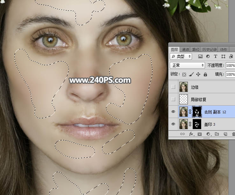Switch to the 通道 tab
235x195 pixels.
185,50
